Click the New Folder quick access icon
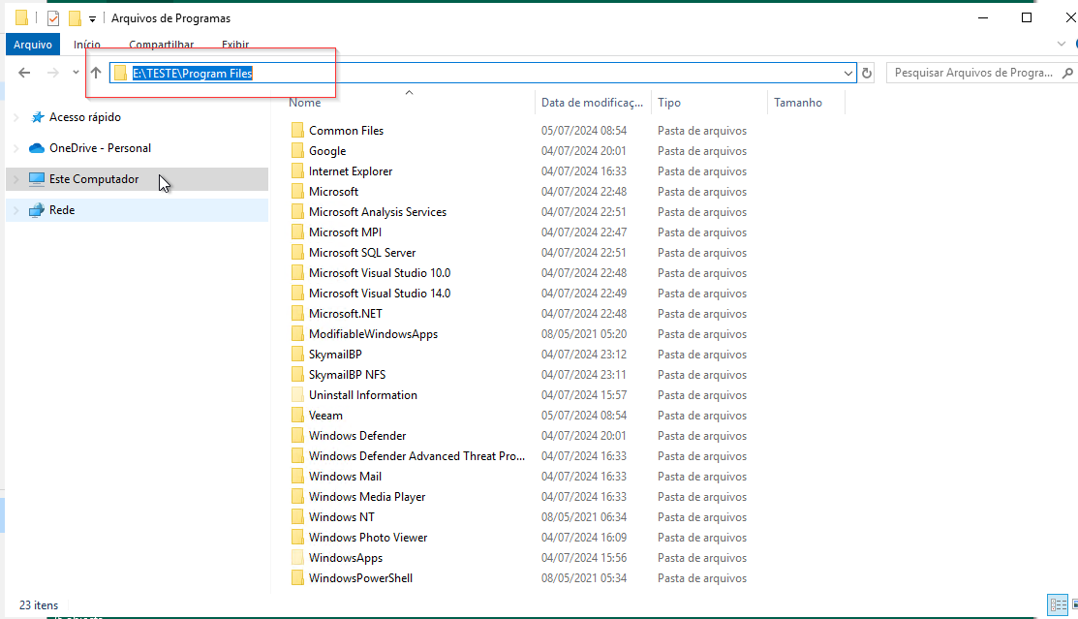The image size is (1078, 619). click(x=75, y=18)
